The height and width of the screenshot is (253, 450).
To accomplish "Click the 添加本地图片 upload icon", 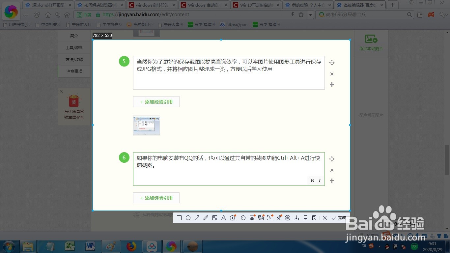I will pos(371,39).
